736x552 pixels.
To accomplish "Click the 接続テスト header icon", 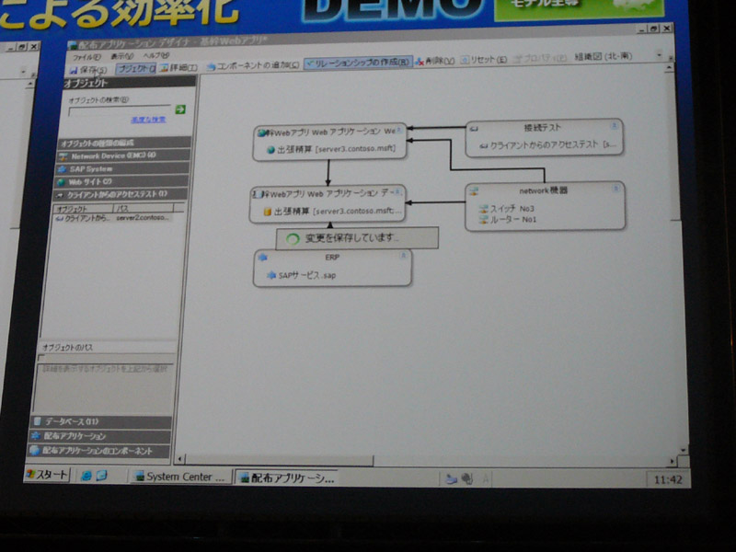I will [474, 128].
